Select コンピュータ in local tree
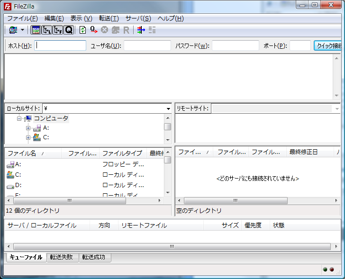The height and width of the screenshot is (279, 345). (51, 118)
